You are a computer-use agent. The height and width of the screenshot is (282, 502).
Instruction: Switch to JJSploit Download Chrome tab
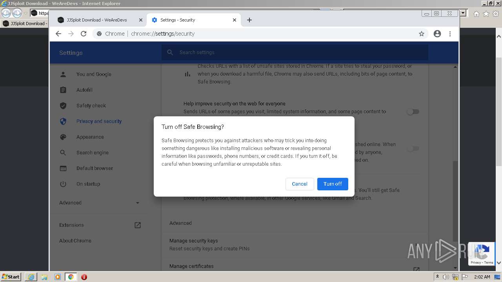click(x=97, y=20)
